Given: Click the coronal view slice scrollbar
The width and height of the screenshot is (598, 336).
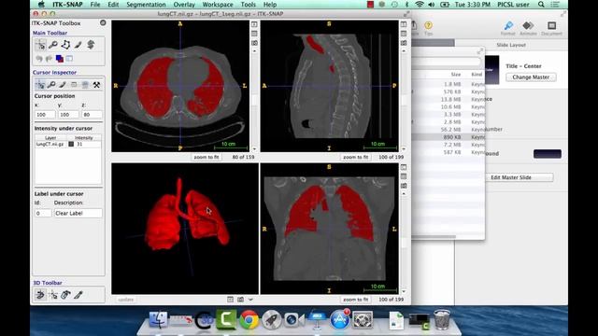Looking at the screenshot, I should pyautogui.click(x=404, y=243).
